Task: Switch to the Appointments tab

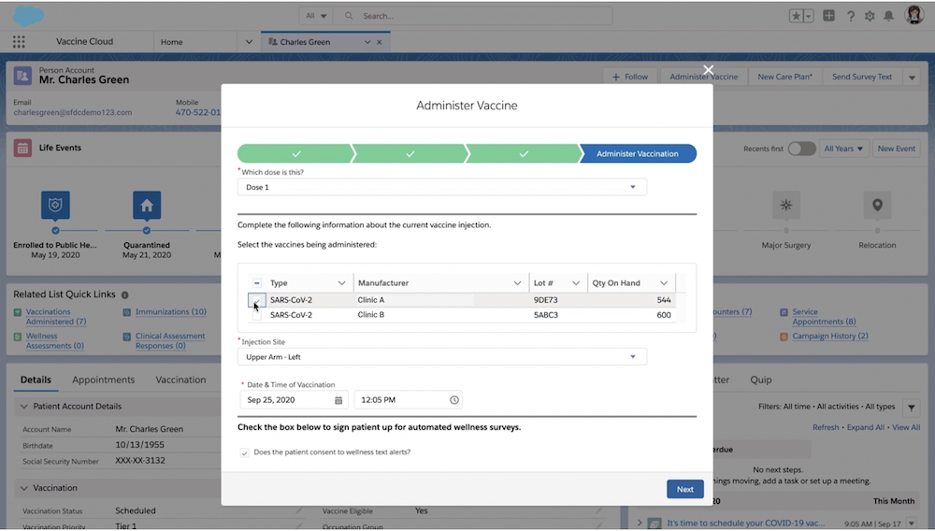Action: point(104,380)
